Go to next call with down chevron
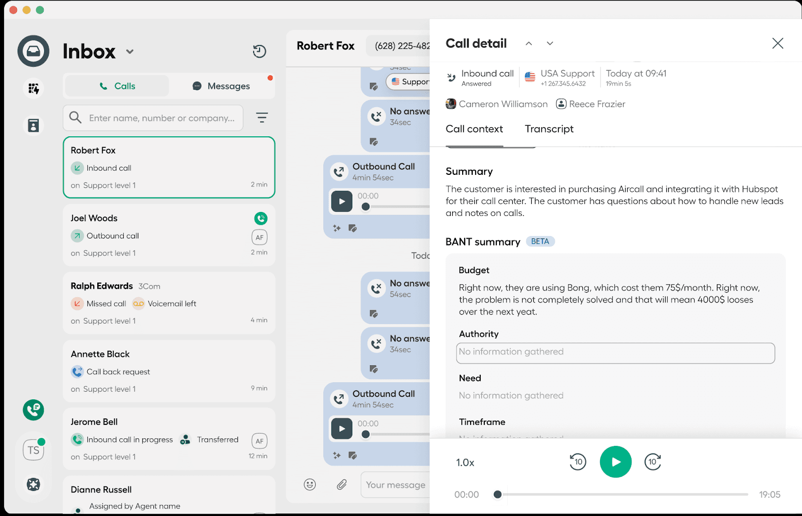The height and width of the screenshot is (516, 802). click(550, 44)
